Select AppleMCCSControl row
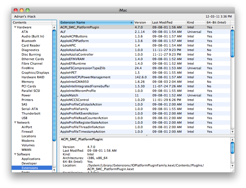Image resolution: width=246 pixels, height=188 pixels. [145, 100]
